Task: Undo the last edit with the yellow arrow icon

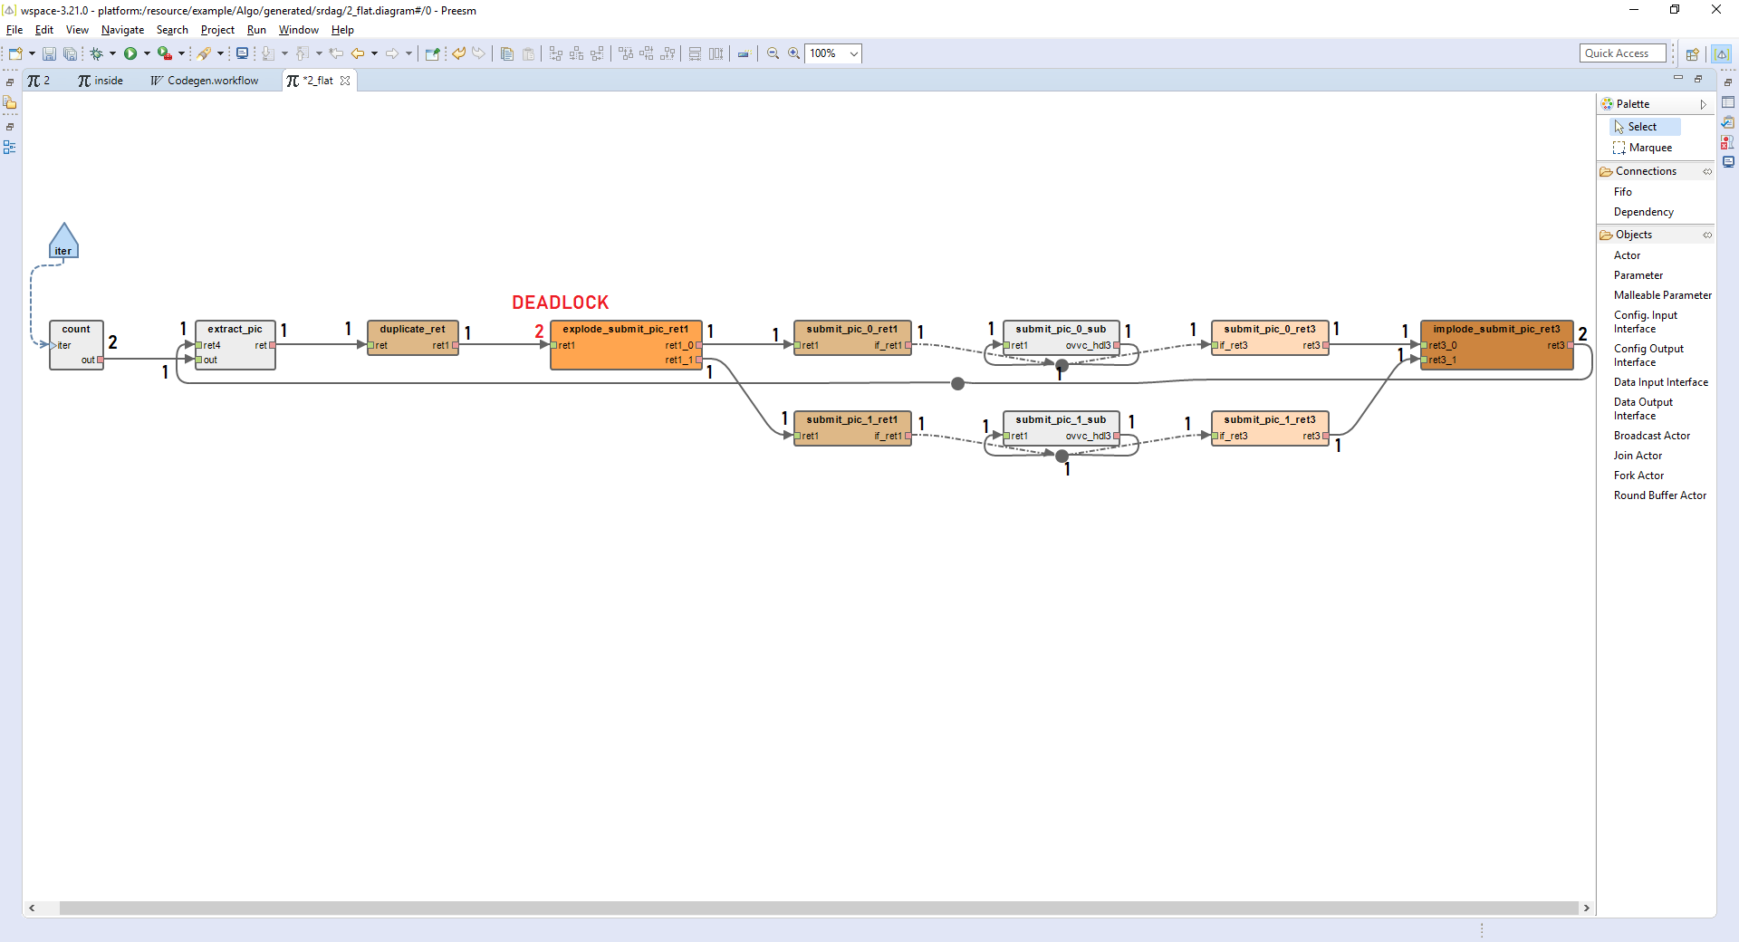Action: click(x=459, y=53)
